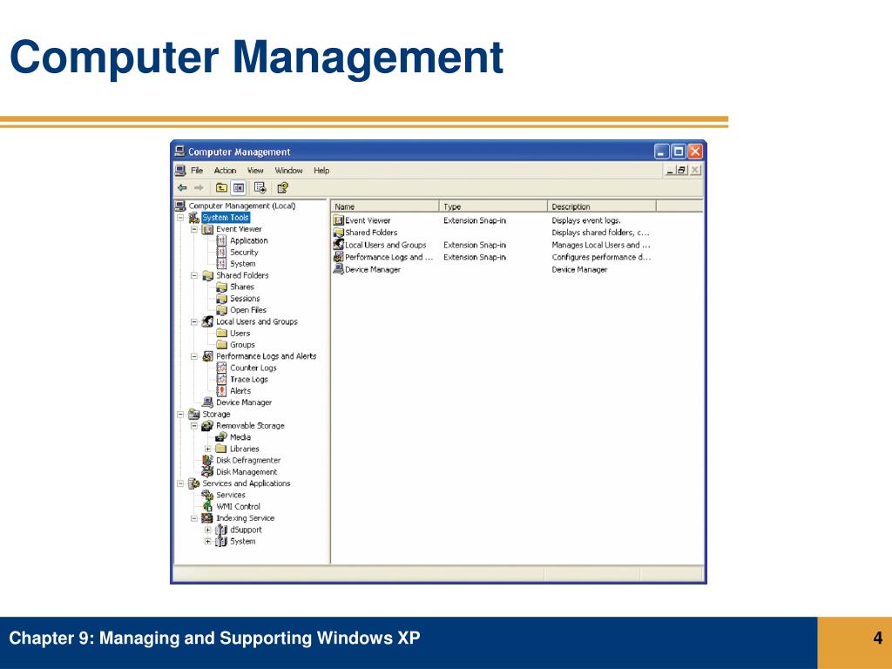Sort by the Name column header
This screenshot has height=669, width=892.
(385, 206)
